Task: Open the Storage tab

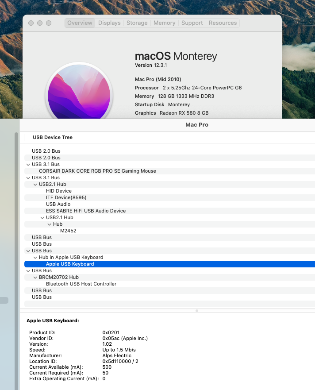Action: [137, 23]
